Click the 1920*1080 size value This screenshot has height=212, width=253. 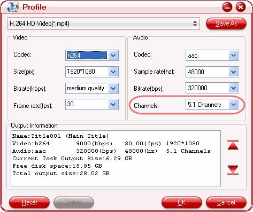click(81, 72)
